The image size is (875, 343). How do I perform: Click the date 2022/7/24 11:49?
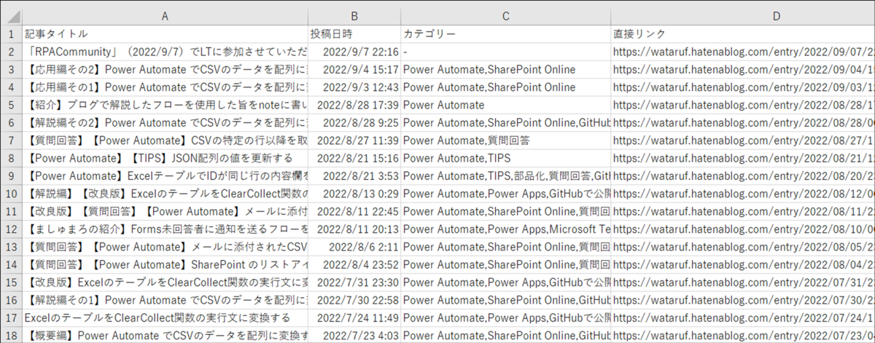point(354,318)
